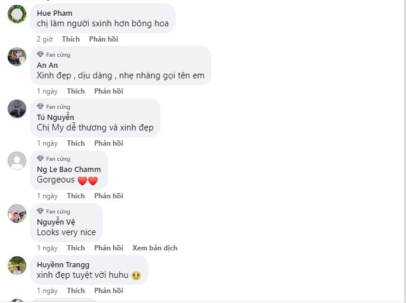The height and width of the screenshot is (303, 406).
Task: Click the 2 giờ timestamp
Action: (44, 39)
